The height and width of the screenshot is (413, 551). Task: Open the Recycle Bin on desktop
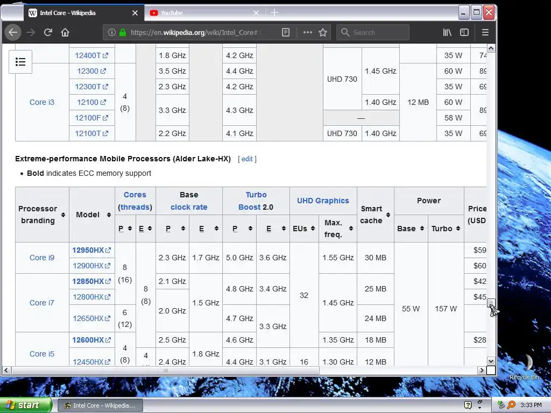pos(524,368)
